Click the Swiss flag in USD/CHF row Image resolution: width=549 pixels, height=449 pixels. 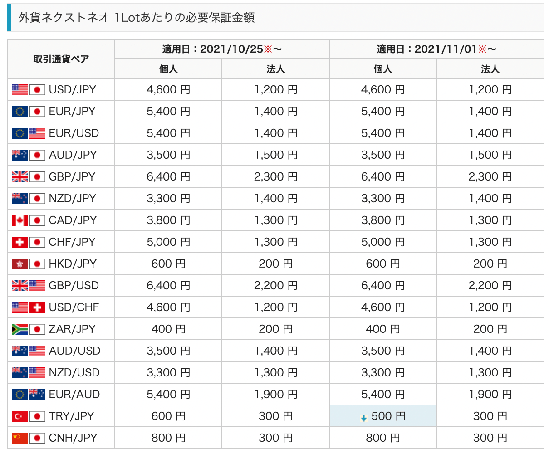click(37, 307)
